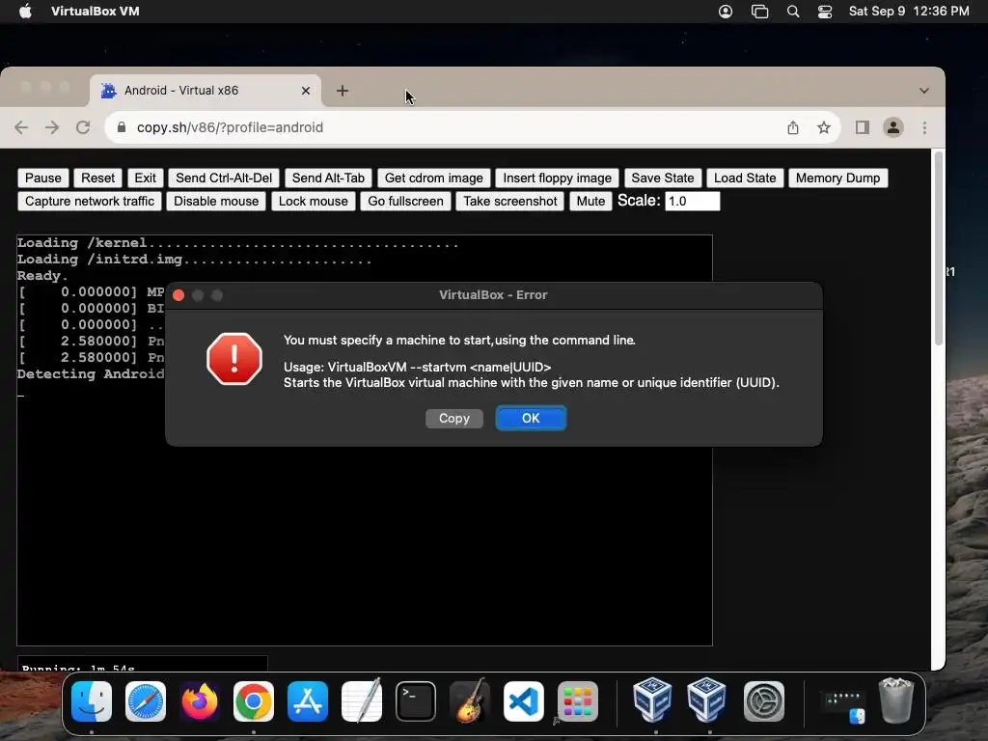Select the Android - Virtual x86 tab
The width and height of the screenshot is (988, 741).
click(205, 91)
